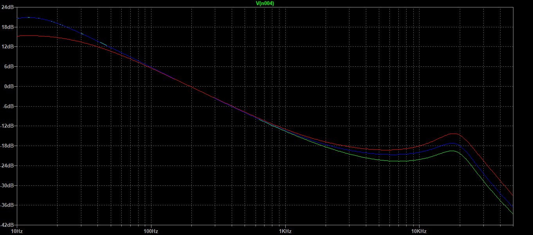This screenshot has width=533, height=235.
Task: Click the -12dB vertical axis label
Action: [8, 126]
